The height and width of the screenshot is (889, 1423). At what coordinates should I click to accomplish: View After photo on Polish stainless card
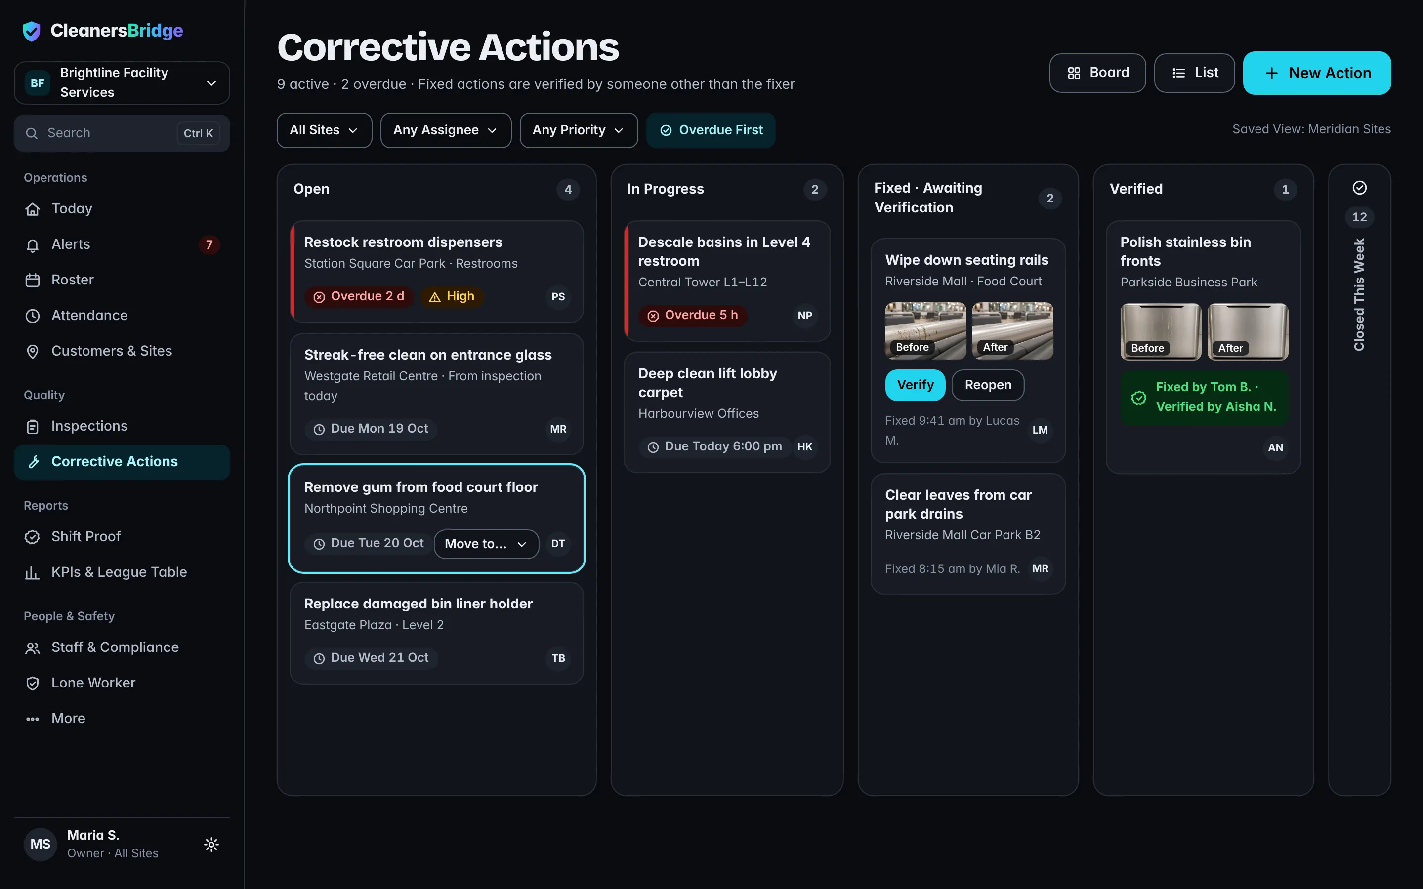(x=1248, y=331)
